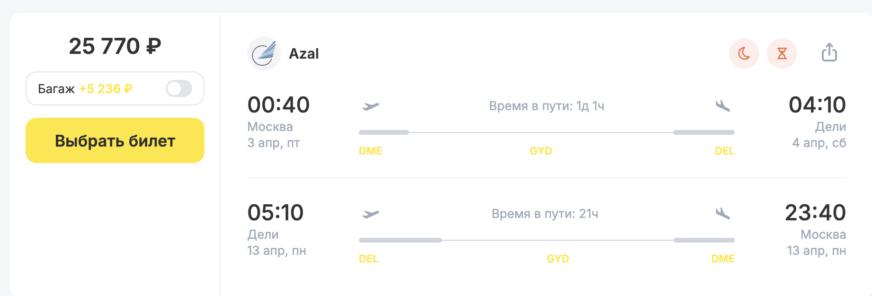Screen dimensions: 872x296
Task: Click outbound flight landing plane icon
Action: click(x=723, y=105)
